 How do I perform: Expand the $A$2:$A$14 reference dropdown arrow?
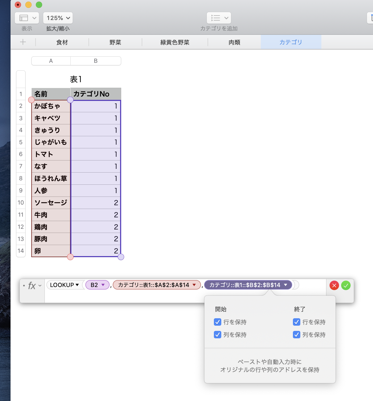tap(194, 285)
